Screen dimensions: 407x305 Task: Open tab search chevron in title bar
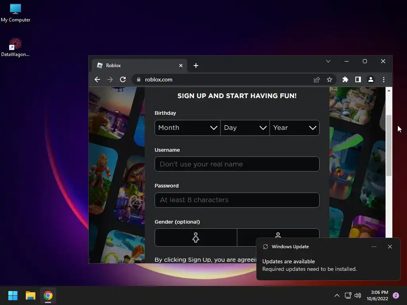coord(328,61)
